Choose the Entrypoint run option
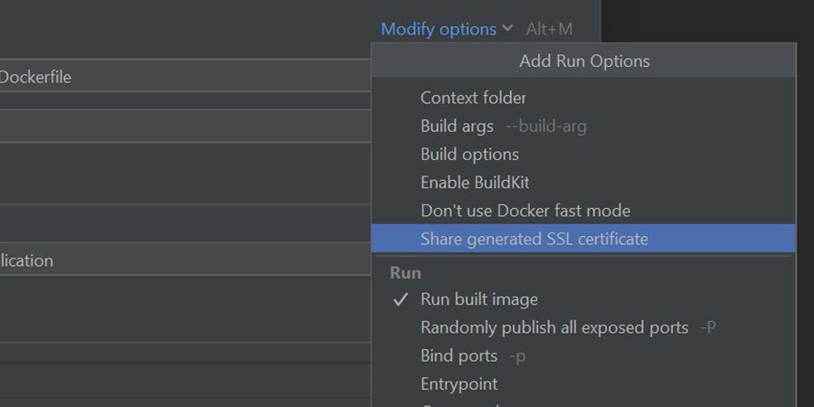This screenshot has height=407, width=814. 459,383
